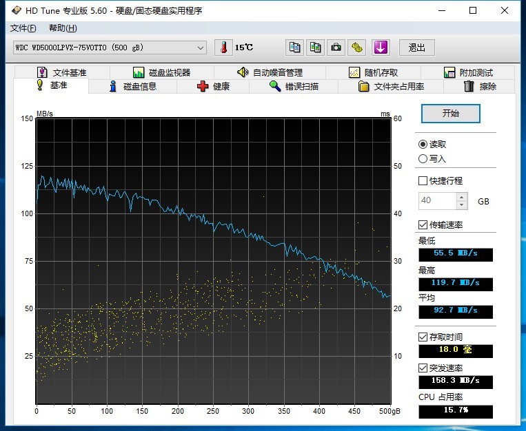Image resolution: width=526 pixels, height=431 pixels.
Task: Decrease the GB value with down arrow
Action: pos(461,204)
